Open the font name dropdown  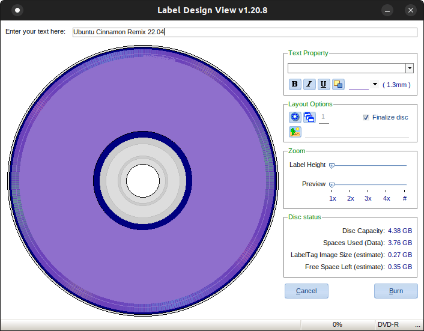point(410,68)
